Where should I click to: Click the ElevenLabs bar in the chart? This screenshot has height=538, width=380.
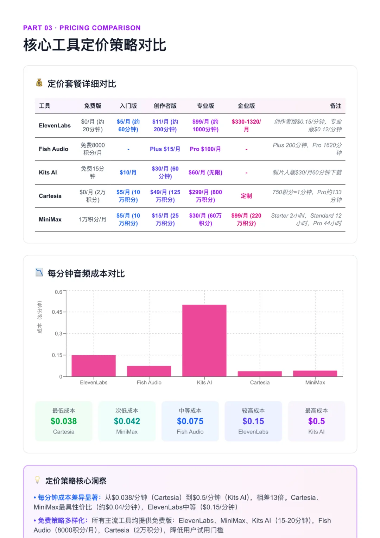click(94, 366)
